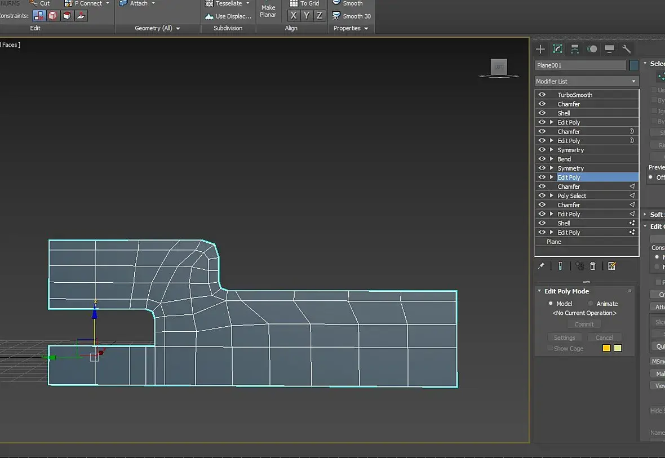Open Configure Modifier Sets icon
The image size is (665, 458).
pyautogui.click(x=612, y=266)
